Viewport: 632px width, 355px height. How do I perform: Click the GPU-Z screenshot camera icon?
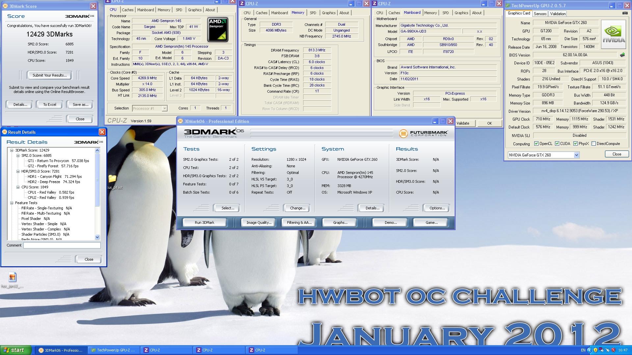[x=625, y=13]
